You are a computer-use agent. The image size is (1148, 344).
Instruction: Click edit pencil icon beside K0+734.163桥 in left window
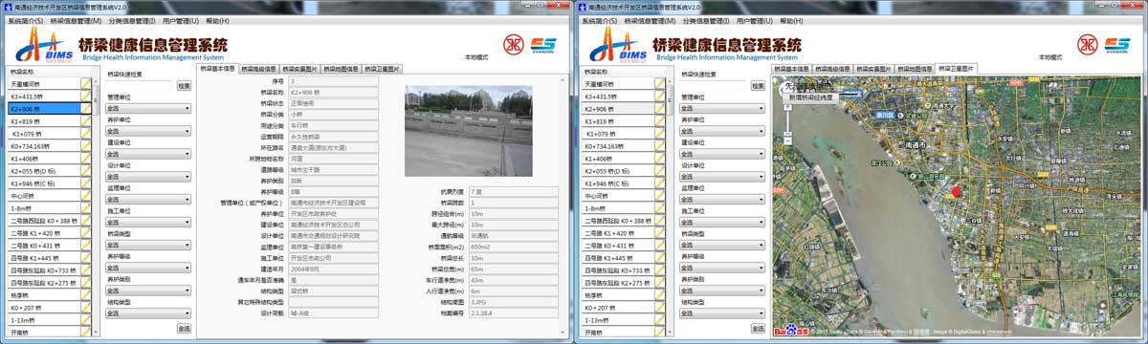86,146
